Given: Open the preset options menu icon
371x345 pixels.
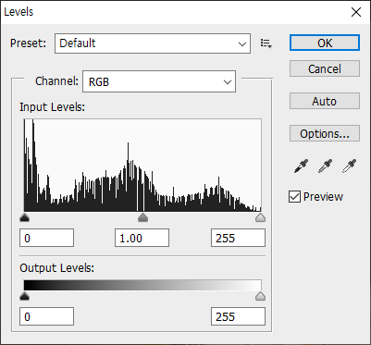Looking at the screenshot, I should coord(266,43).
